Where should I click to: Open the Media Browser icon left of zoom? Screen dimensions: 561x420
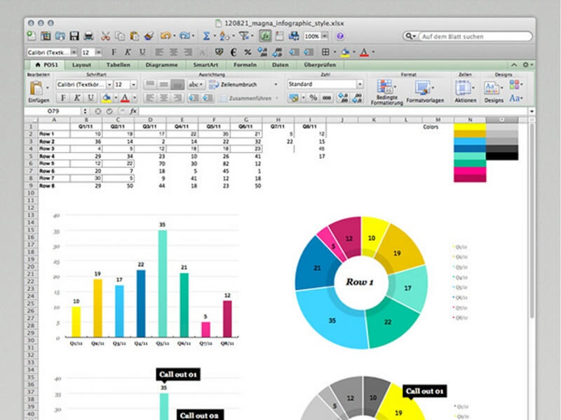coord(294,36)
